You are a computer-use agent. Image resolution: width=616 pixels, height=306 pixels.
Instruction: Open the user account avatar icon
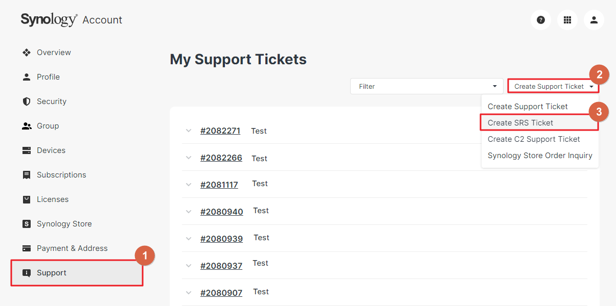click(594, 20)
